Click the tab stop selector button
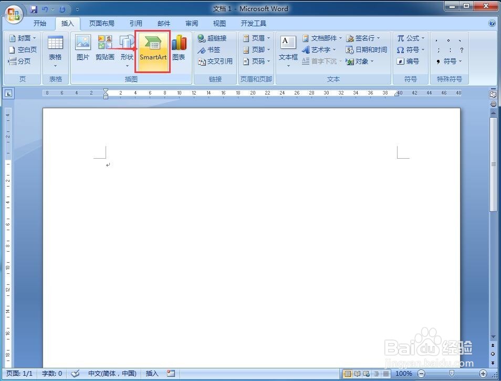Screen dimensions: 501x381 tap(8, 94)
